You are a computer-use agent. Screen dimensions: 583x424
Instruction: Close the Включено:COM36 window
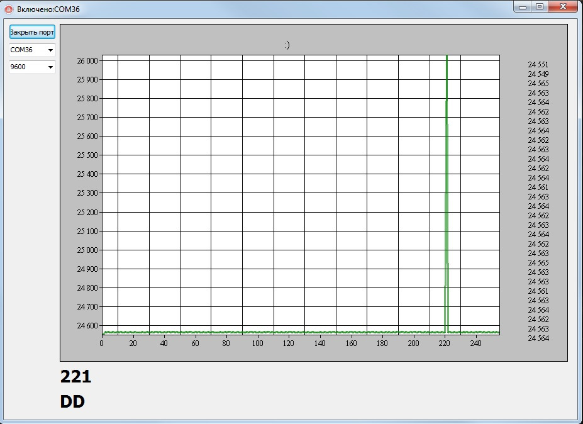[x=563, y=7]
